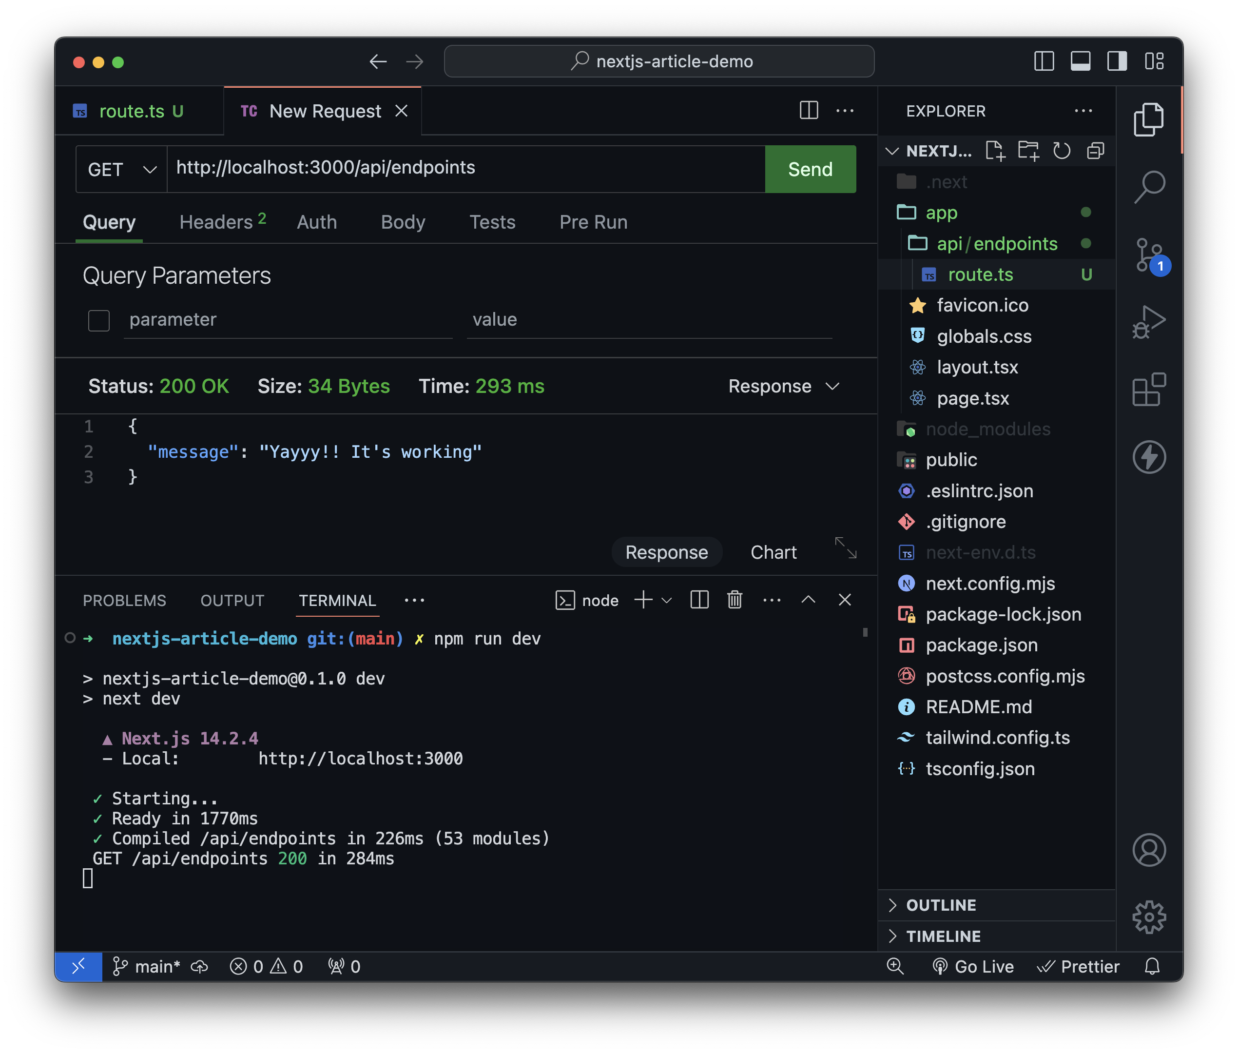Image resolution: width=1238 pixels, height=1054 pixels.
Task: Split the terminal panel
Action: [699, 600]
